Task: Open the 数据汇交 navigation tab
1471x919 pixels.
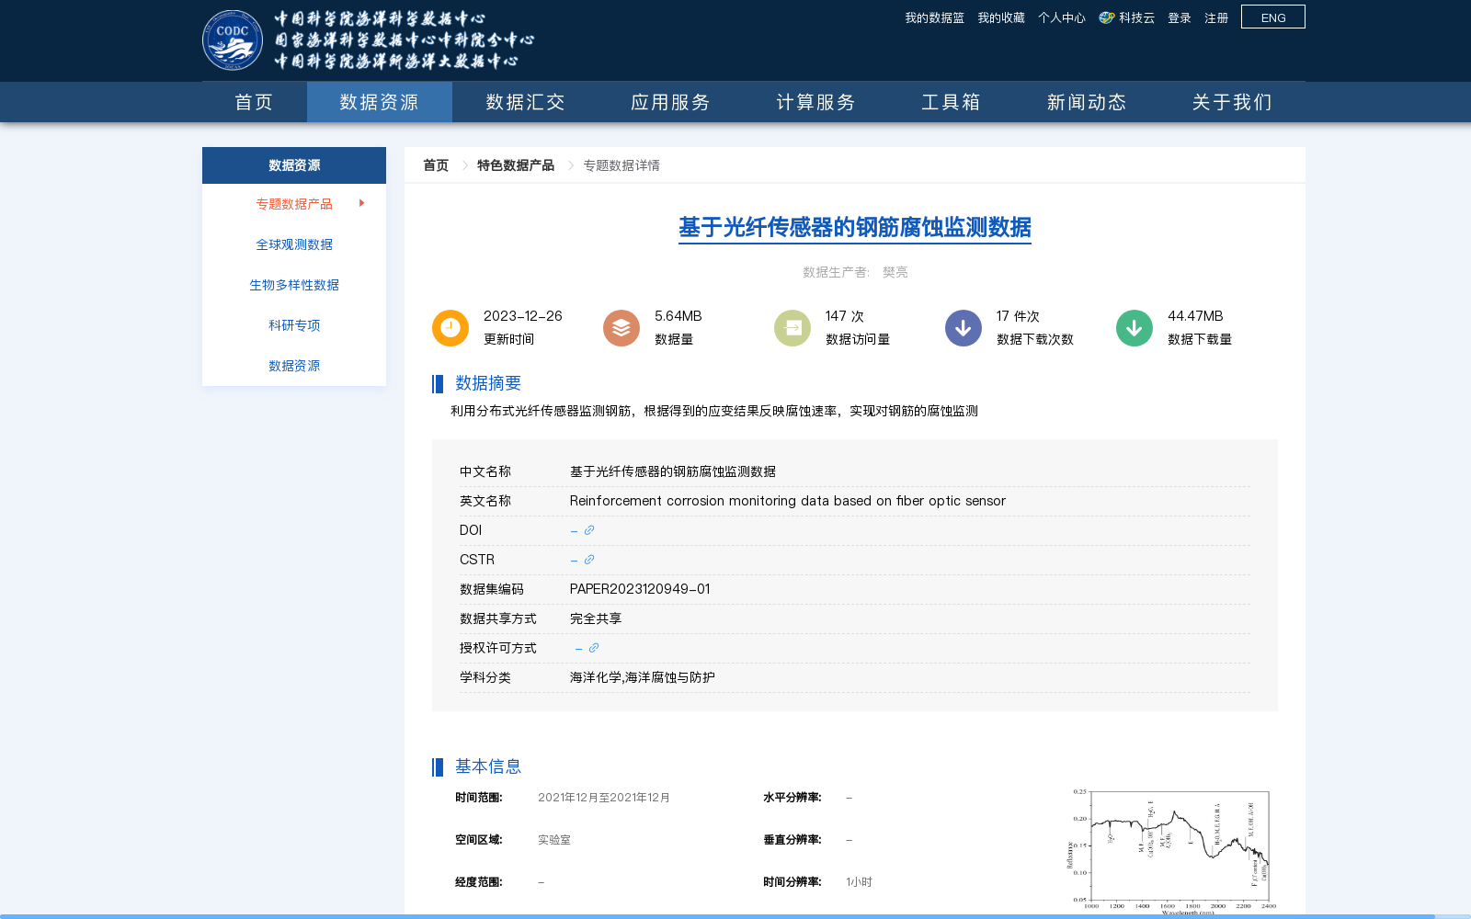Action: pos(525,102)
